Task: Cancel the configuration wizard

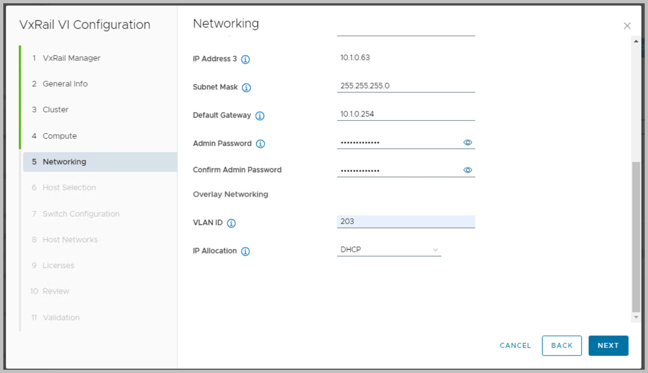Action: [515, 346]
